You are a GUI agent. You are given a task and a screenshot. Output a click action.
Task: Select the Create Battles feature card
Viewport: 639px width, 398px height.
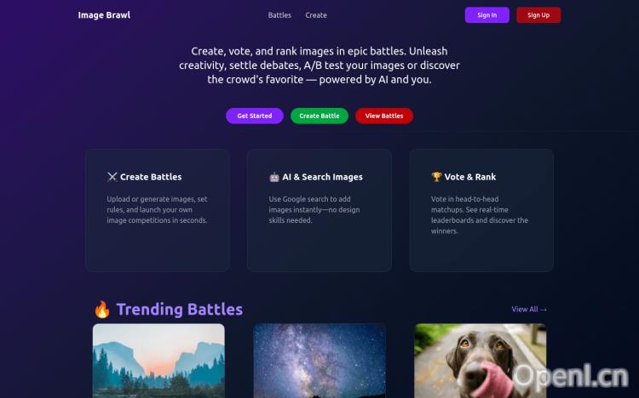point(158,210)
